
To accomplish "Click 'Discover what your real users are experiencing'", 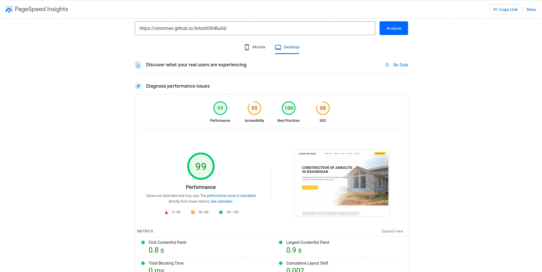I will pos(196,65).
